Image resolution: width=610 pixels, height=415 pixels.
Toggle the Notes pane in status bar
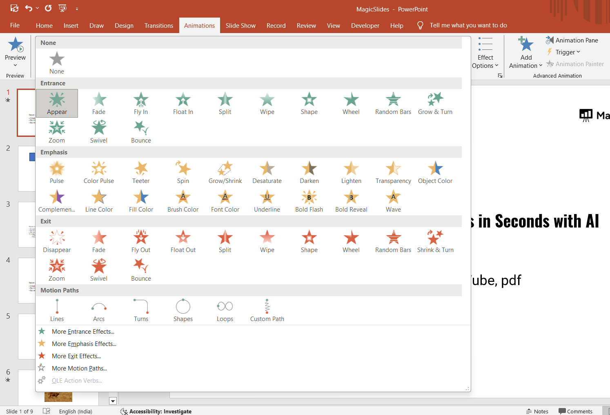tap(537, 411)
